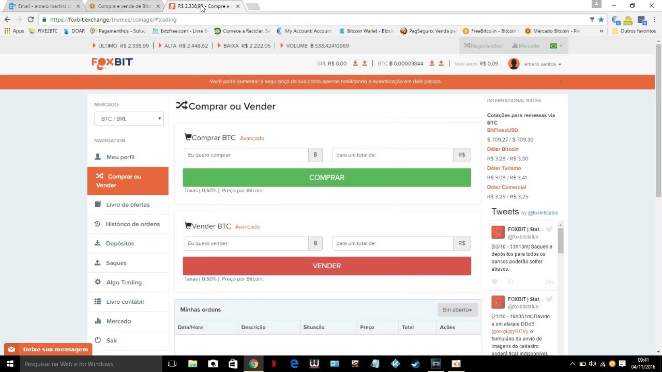Click the Data/Hora column header
The image size is (662, 372).
[190, 327]
